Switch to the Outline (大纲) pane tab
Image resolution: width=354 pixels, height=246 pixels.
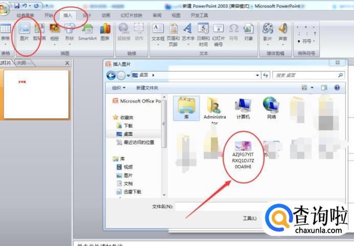click(x=22, y=63)
